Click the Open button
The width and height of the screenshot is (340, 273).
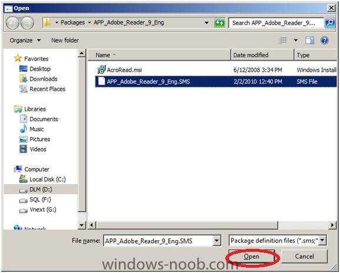(252, 257)
